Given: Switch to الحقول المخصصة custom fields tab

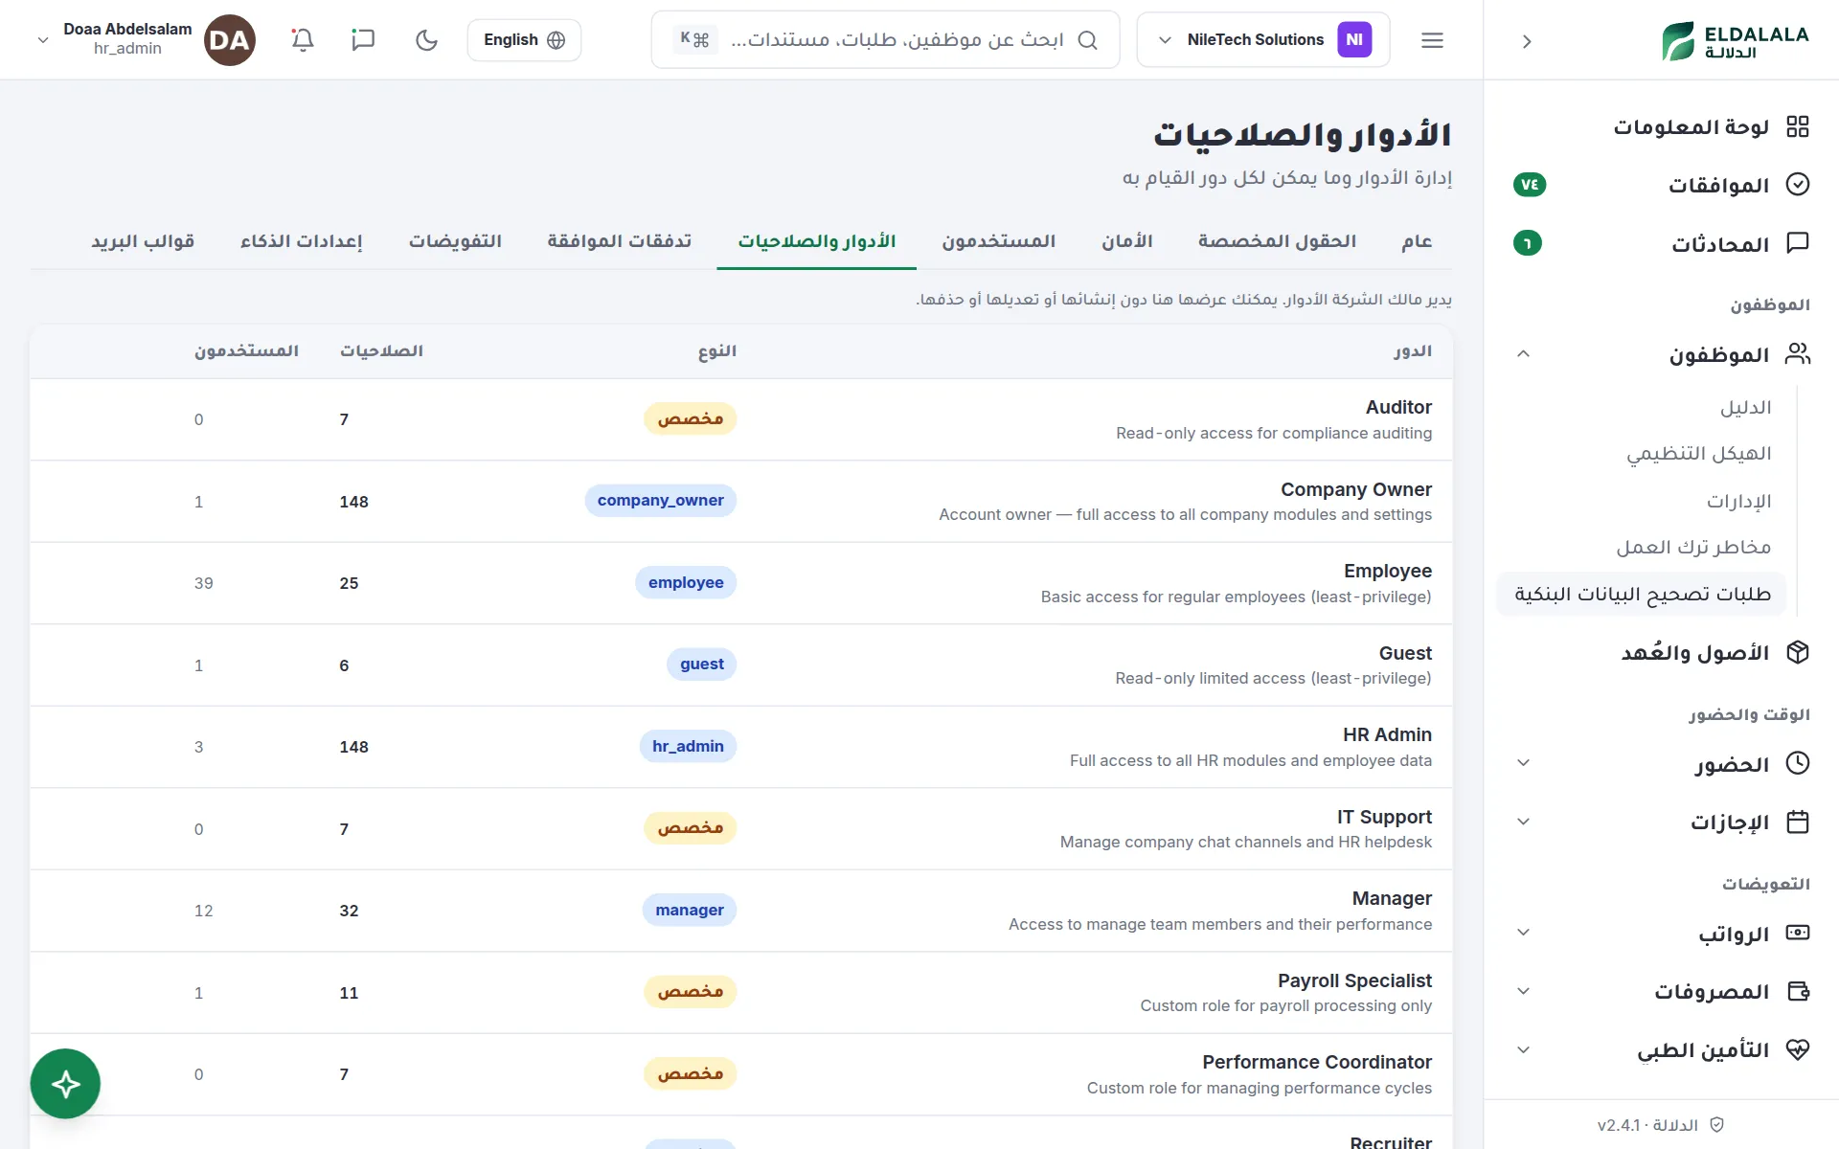Looking at the screenshot, I should [1277, 241].
